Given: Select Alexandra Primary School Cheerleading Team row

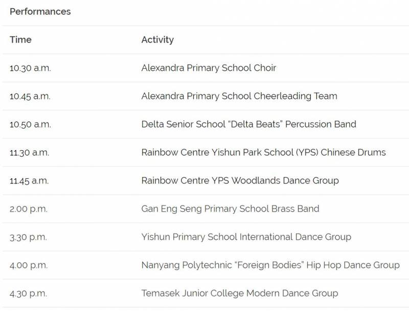Looking at the screenshot, I should point(239,96).
